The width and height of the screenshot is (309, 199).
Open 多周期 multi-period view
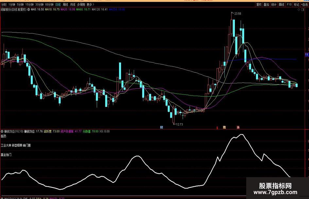pyautogui.click(x=81, y=4)
